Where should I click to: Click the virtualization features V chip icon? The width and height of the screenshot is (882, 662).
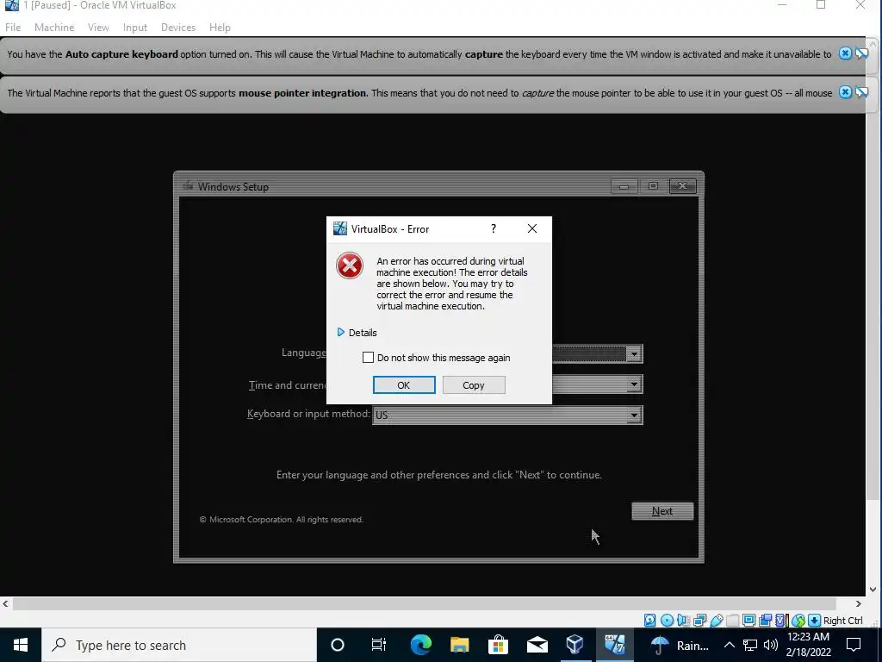(780, 621)
